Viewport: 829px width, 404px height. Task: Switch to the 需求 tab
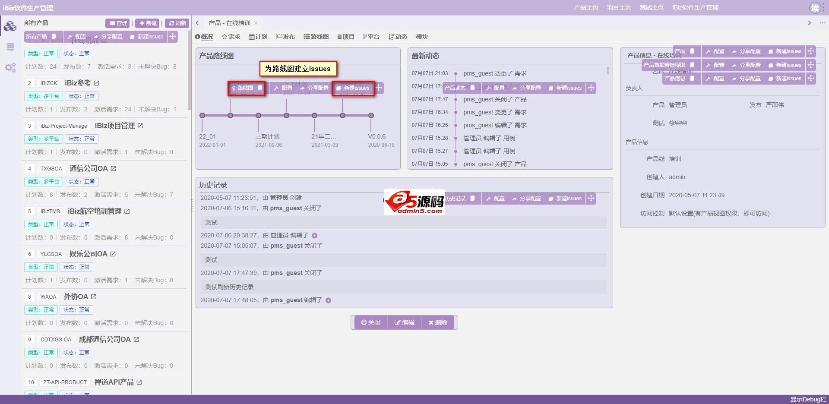[x=231, y=37]
